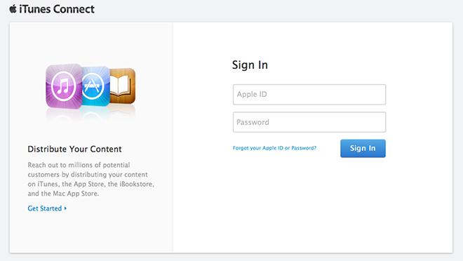This screenshot has width=463, height=261.
Task: Click the 'Reach out to millions' text line
Action: click(x=79, y=165)
